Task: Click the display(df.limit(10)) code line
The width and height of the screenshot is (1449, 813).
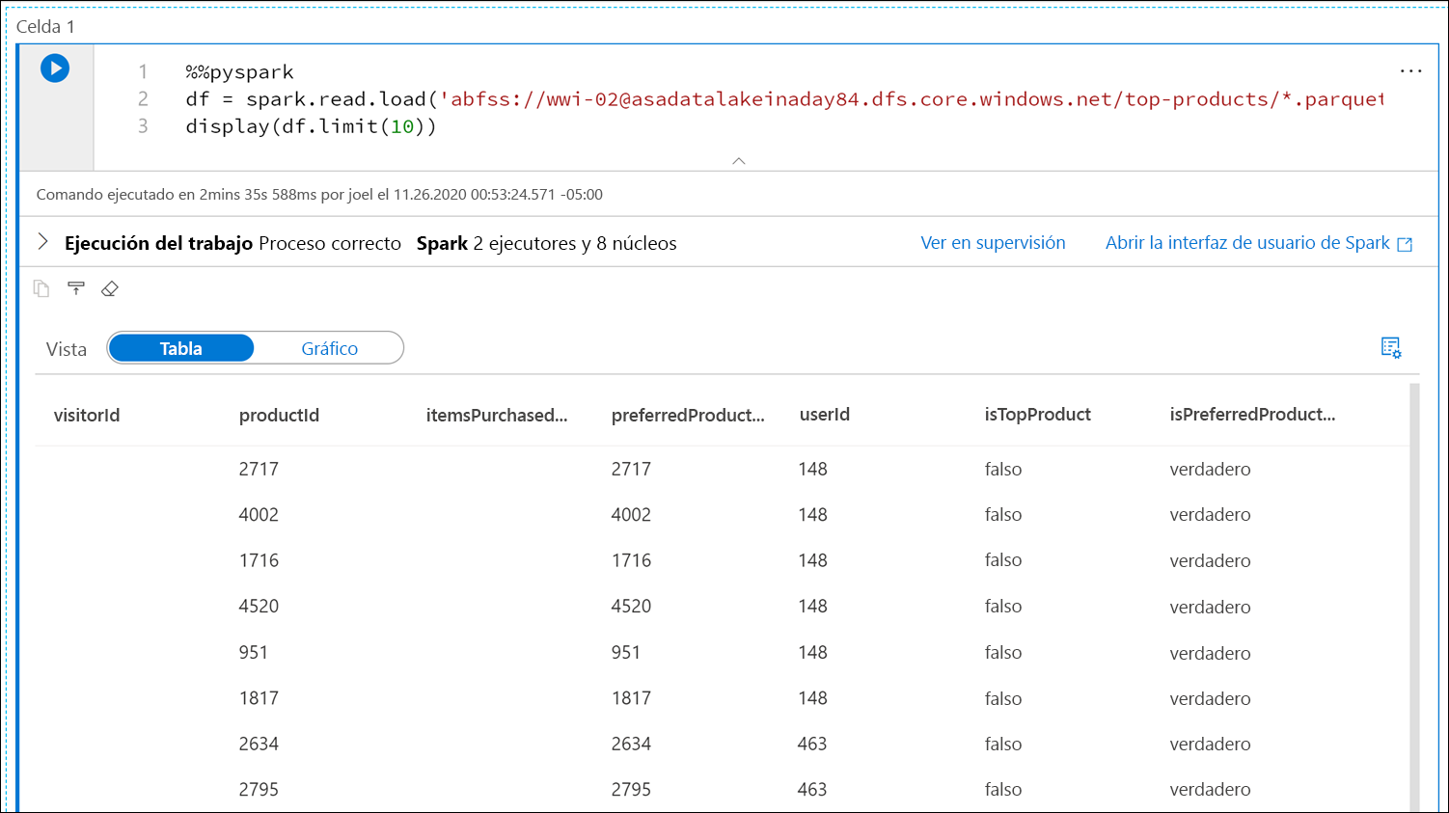Action: point(311,126)
